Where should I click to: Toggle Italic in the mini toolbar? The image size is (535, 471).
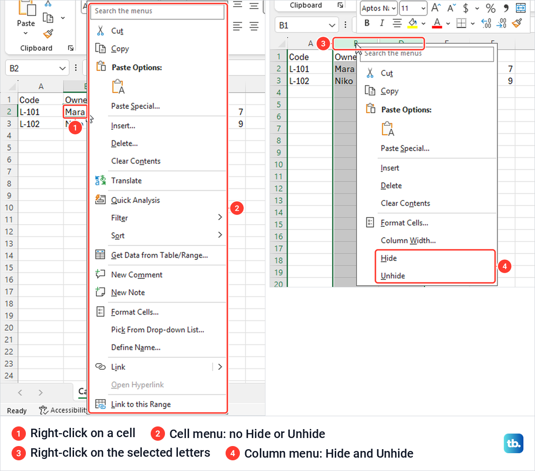click(x=382, y=23)
